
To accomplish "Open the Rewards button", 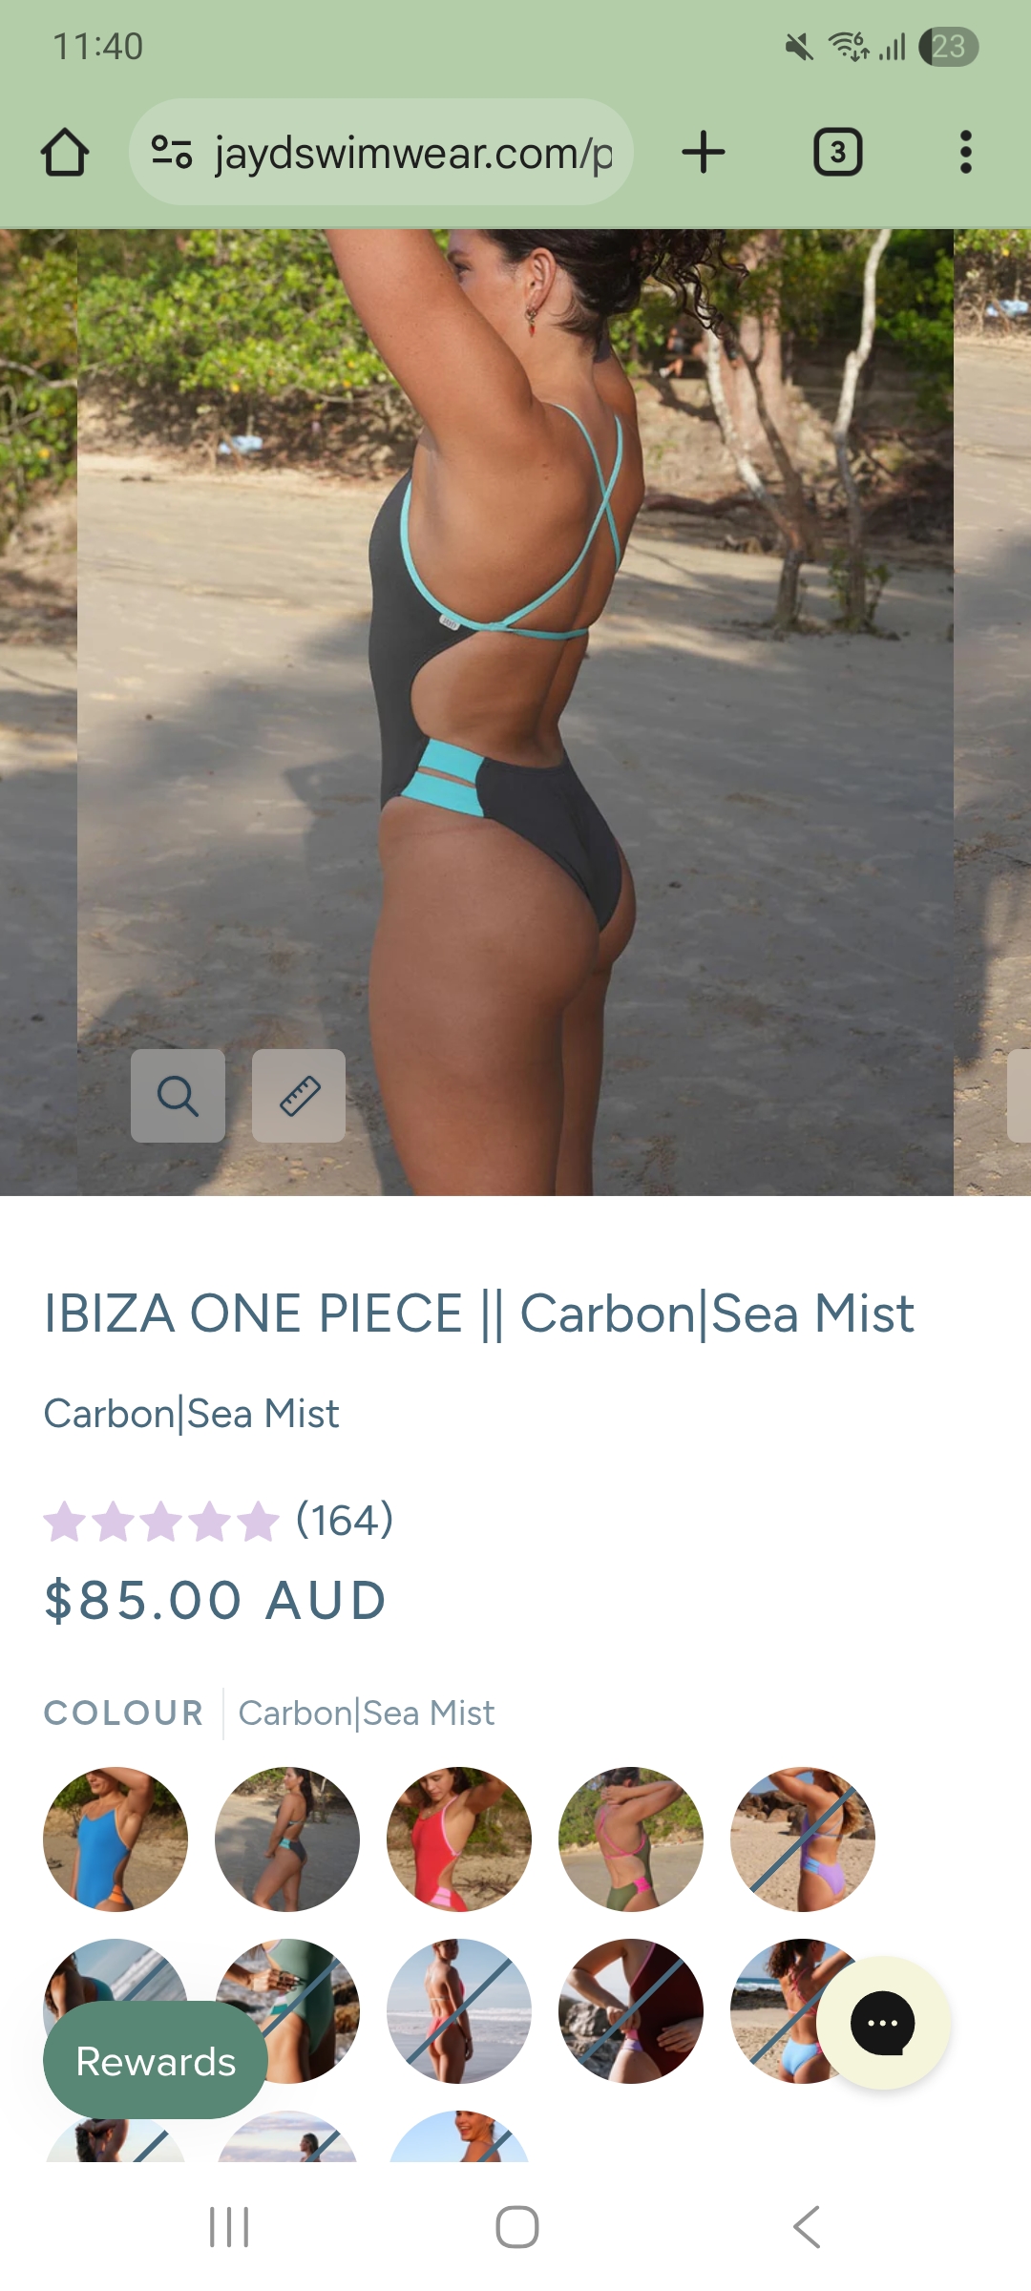I will click(156, 2060).
